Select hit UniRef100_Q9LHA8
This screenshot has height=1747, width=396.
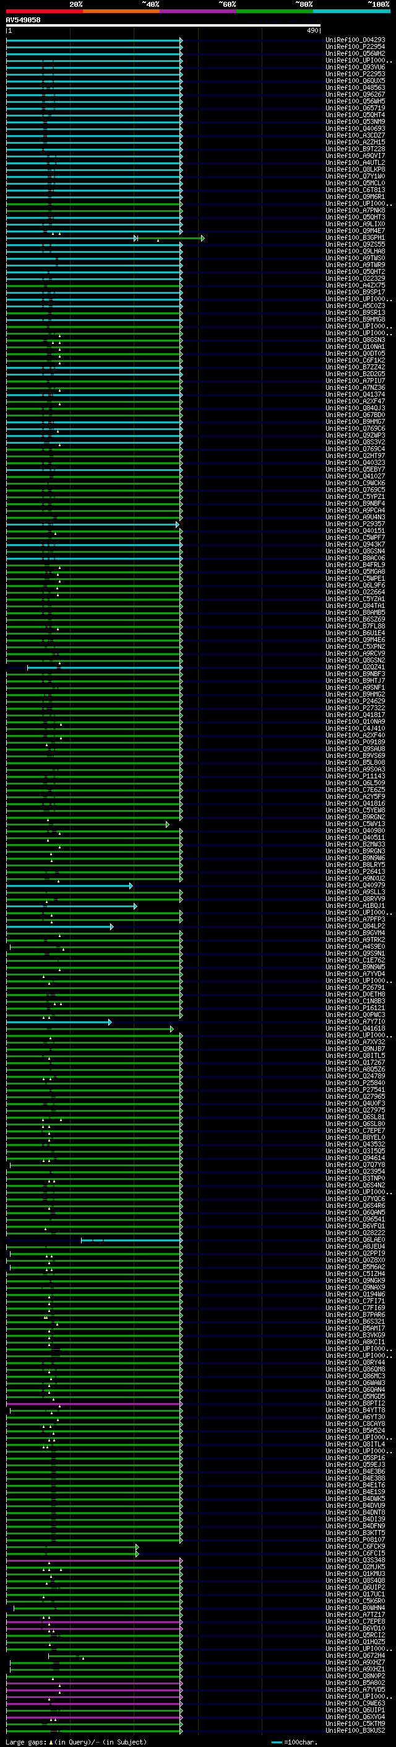click(x=355, y=251)
